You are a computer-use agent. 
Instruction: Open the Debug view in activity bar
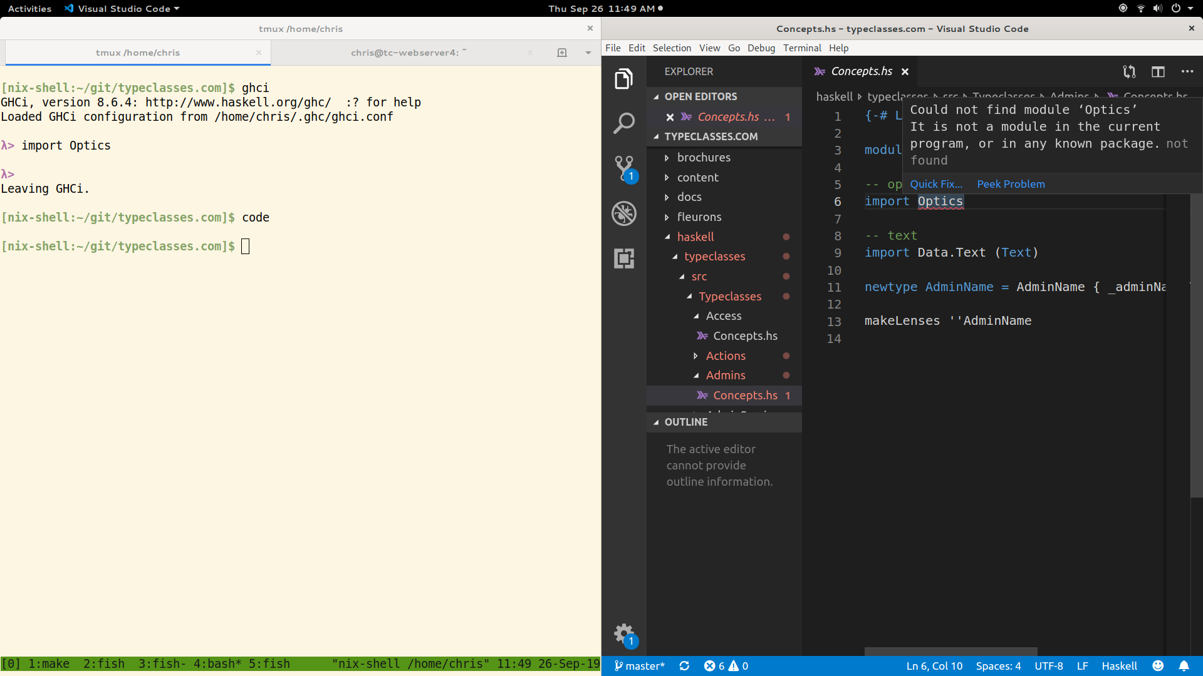point(623,213)
